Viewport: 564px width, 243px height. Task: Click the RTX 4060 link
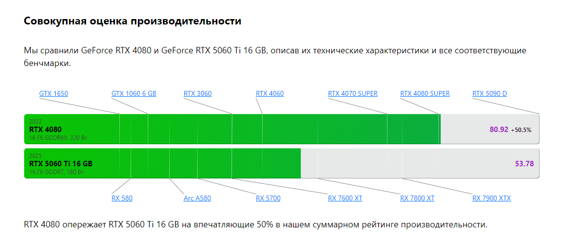tap(270, 94)
